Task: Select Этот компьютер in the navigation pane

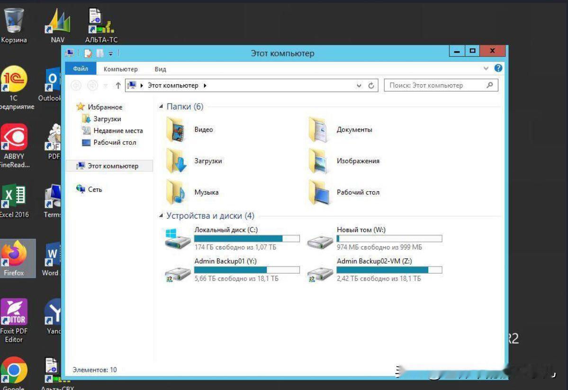Action: pyautogui.click(x=109, y=166)
